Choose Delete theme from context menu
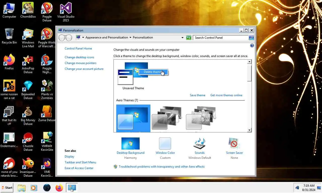 point(153,72)
